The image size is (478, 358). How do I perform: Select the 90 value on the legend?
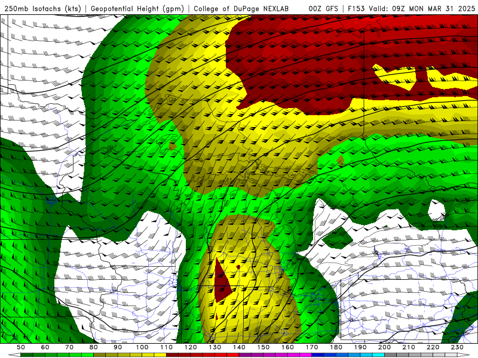tap(118, 347)
